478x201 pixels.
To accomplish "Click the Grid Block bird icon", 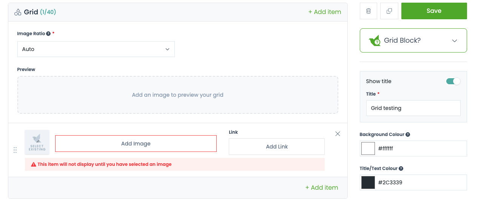I will click(375, 40).
